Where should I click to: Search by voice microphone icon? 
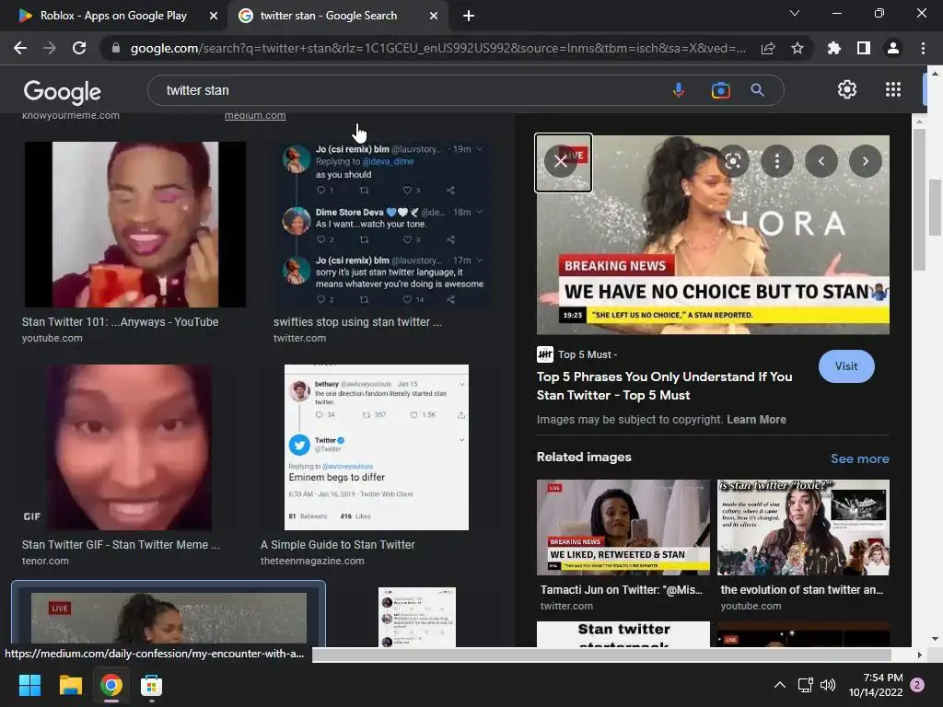[679, 90]
